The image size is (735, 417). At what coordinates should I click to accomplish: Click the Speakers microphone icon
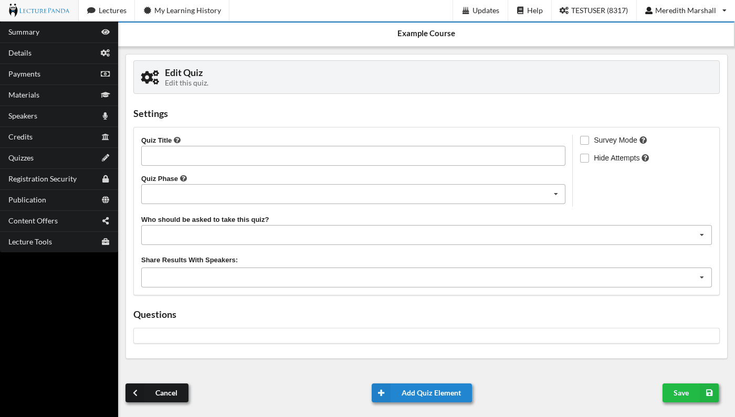[x=105, y=116]
